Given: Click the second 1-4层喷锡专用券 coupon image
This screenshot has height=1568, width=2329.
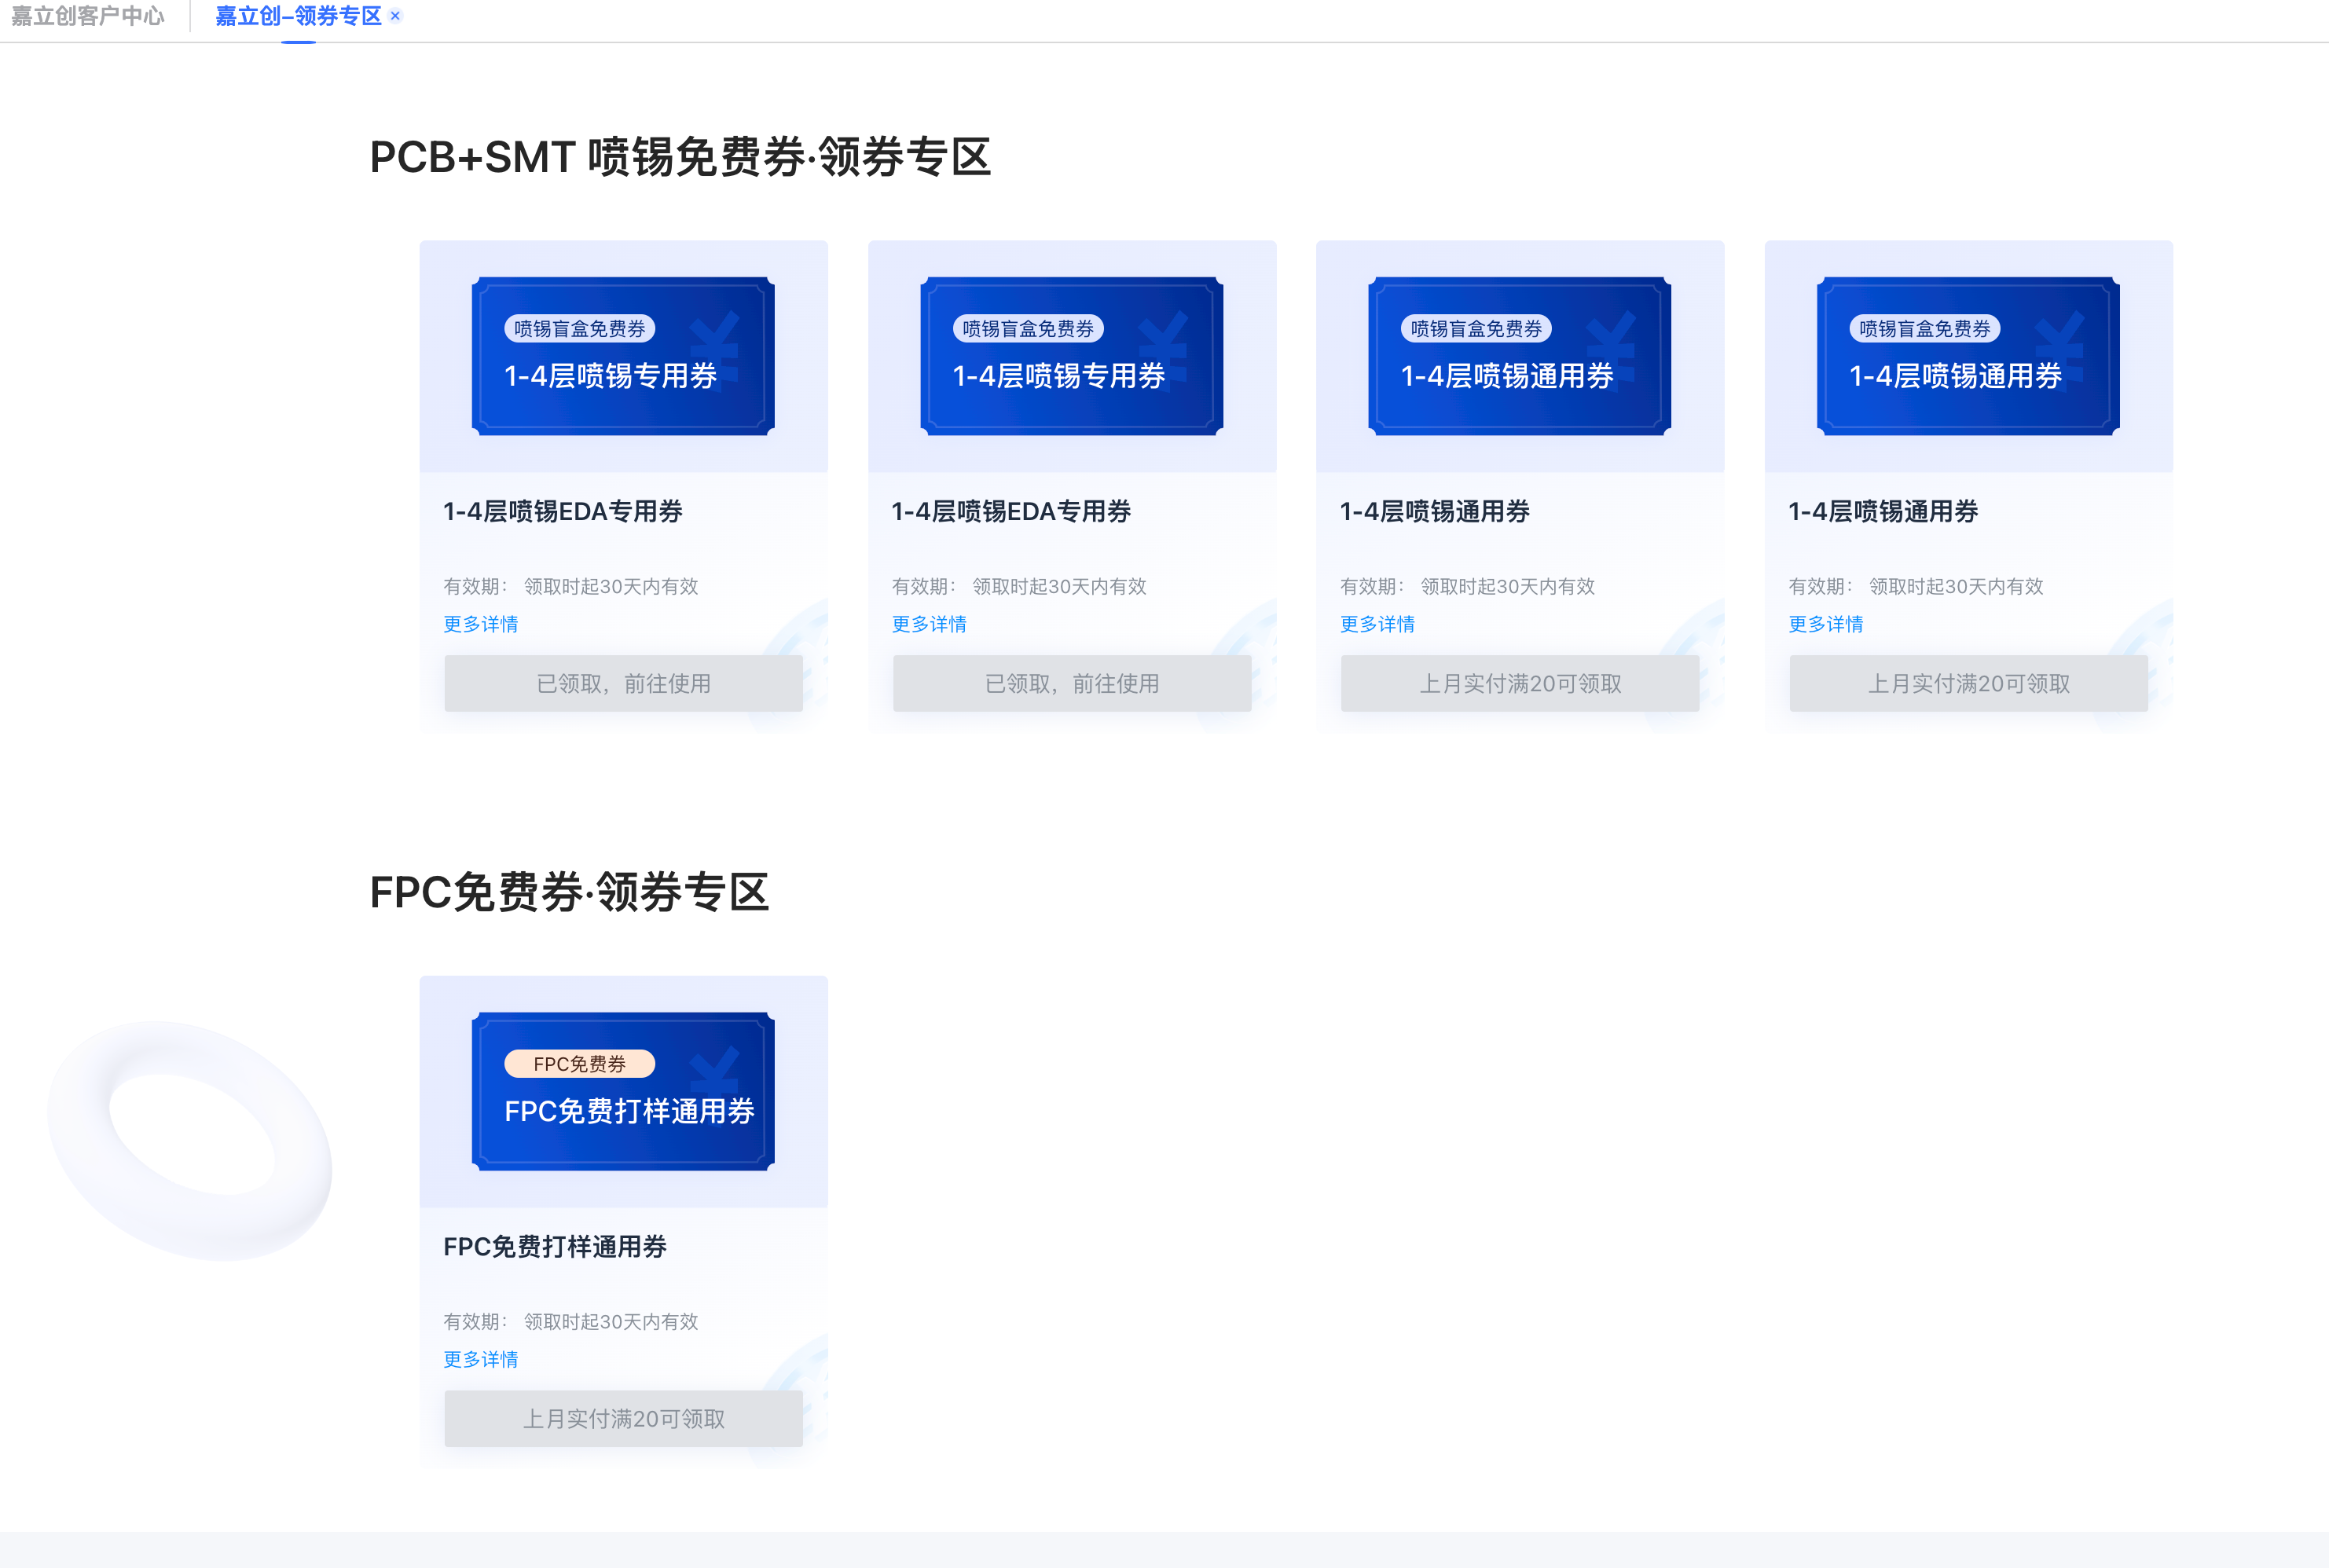Looking at the screenshot, I should pos(1072,355).
